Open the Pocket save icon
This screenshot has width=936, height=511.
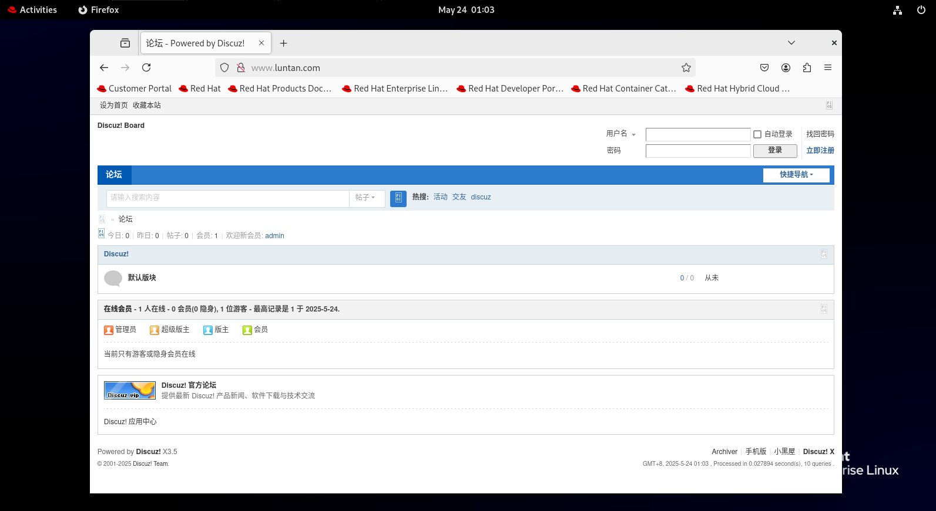click(x=764, y=67)
